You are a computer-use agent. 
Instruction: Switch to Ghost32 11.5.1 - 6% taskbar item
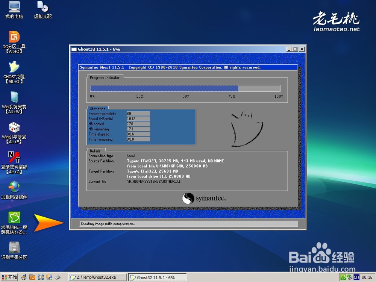pos(157,277)
